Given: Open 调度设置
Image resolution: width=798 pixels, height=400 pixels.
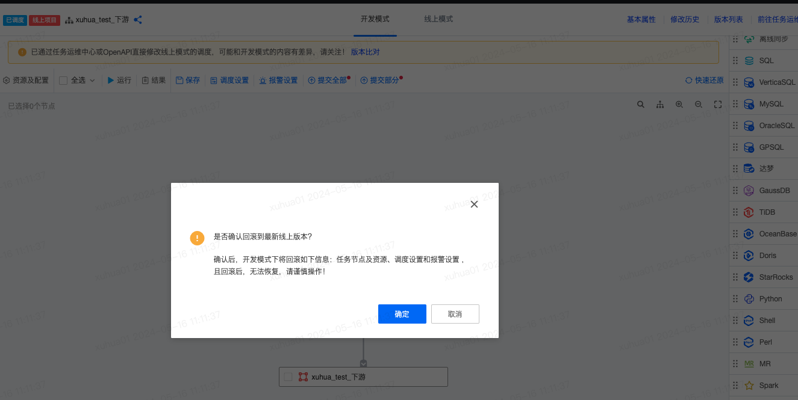Looking at the screenshot, I should 229,80.
